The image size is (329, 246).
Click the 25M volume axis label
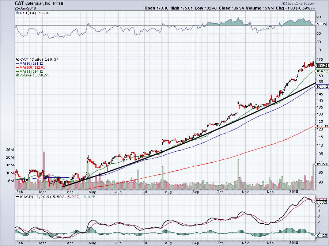(10, 150)
